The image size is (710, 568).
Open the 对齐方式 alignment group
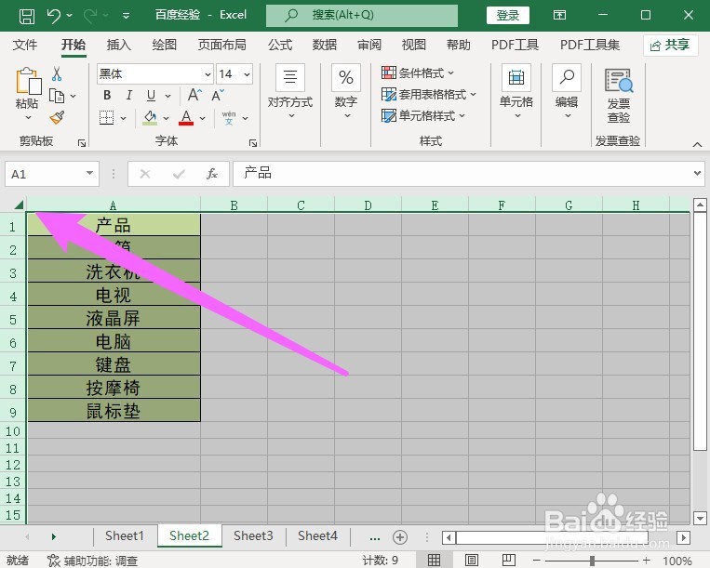[x=290, y=93]
